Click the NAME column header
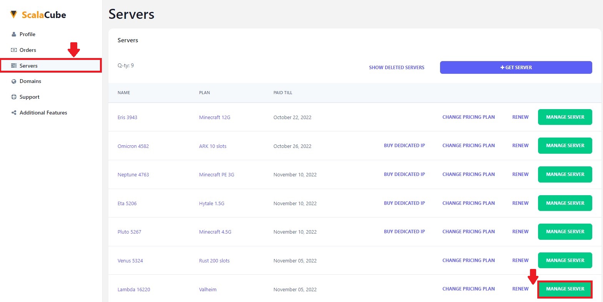 (124, 93)
